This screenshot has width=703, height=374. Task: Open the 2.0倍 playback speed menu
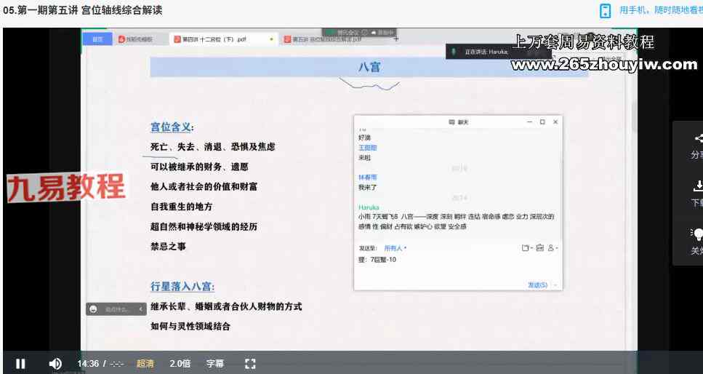click(x=180, y=364)
